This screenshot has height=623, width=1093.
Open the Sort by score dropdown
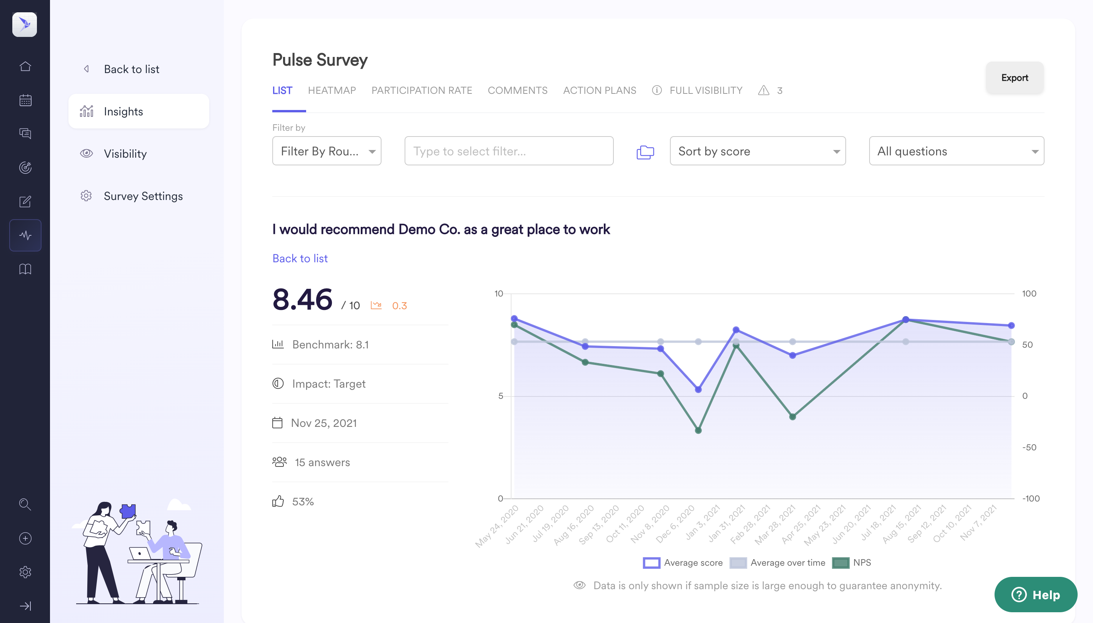[x=757, y=151]
